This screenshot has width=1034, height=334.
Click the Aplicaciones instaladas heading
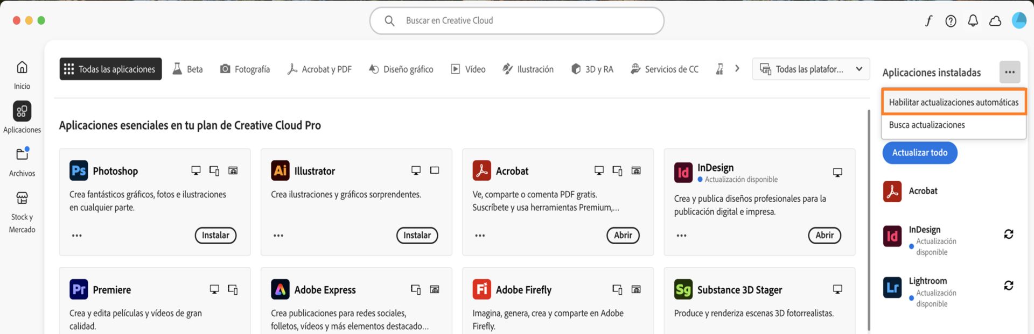[932, 73]
